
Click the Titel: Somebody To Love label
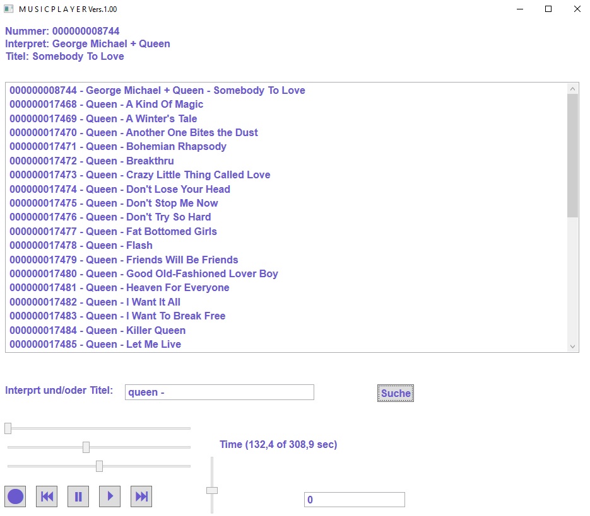[x=64, y=56]
